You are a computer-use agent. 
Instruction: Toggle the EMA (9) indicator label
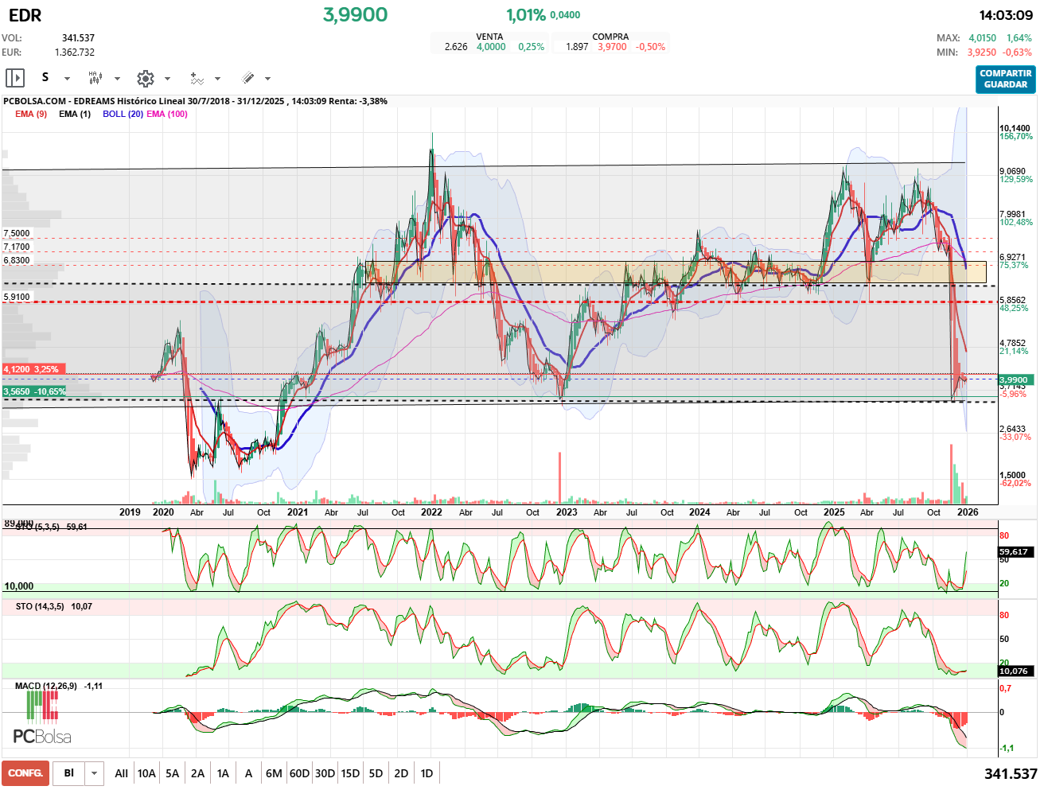point(31,114)
